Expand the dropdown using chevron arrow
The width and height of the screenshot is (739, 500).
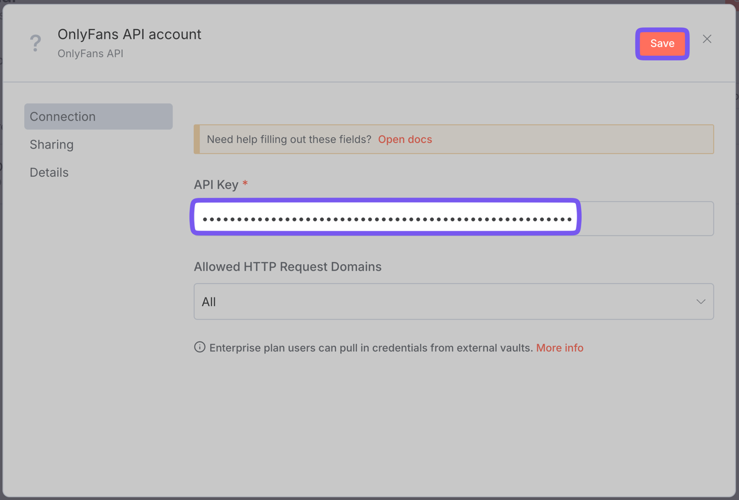tap(701, 302)
